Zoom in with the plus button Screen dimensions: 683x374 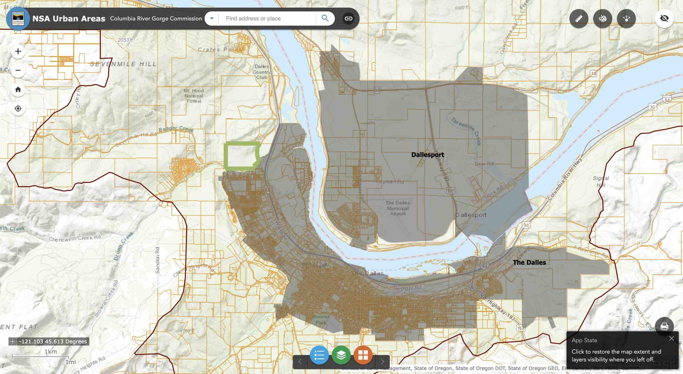18,51
